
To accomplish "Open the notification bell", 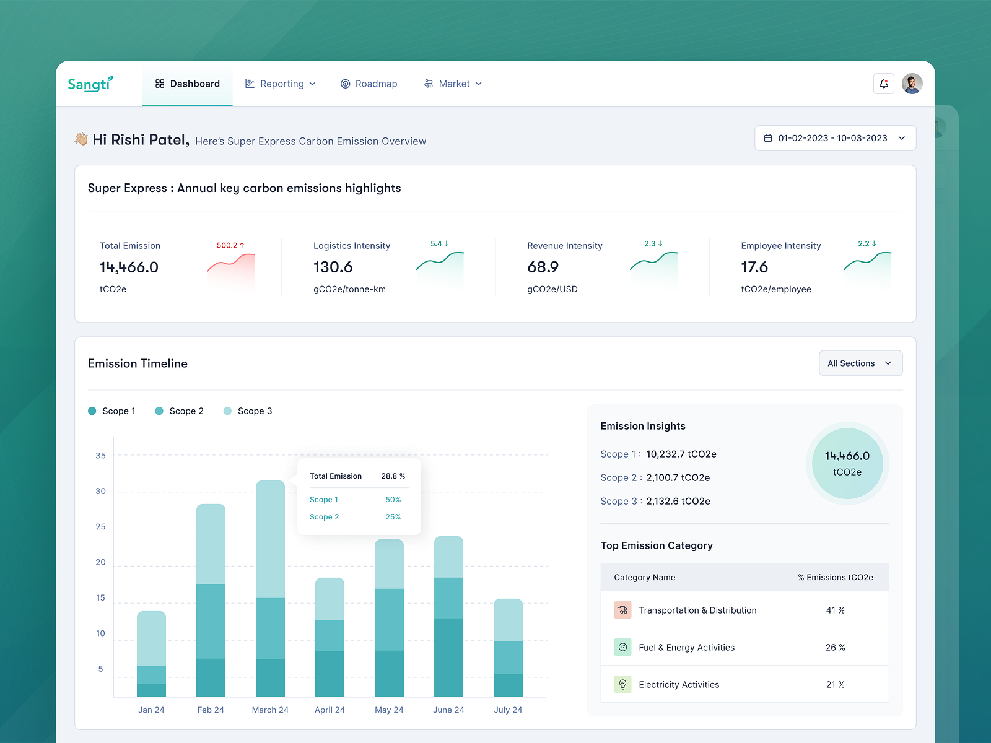I will tap(884, 84).
